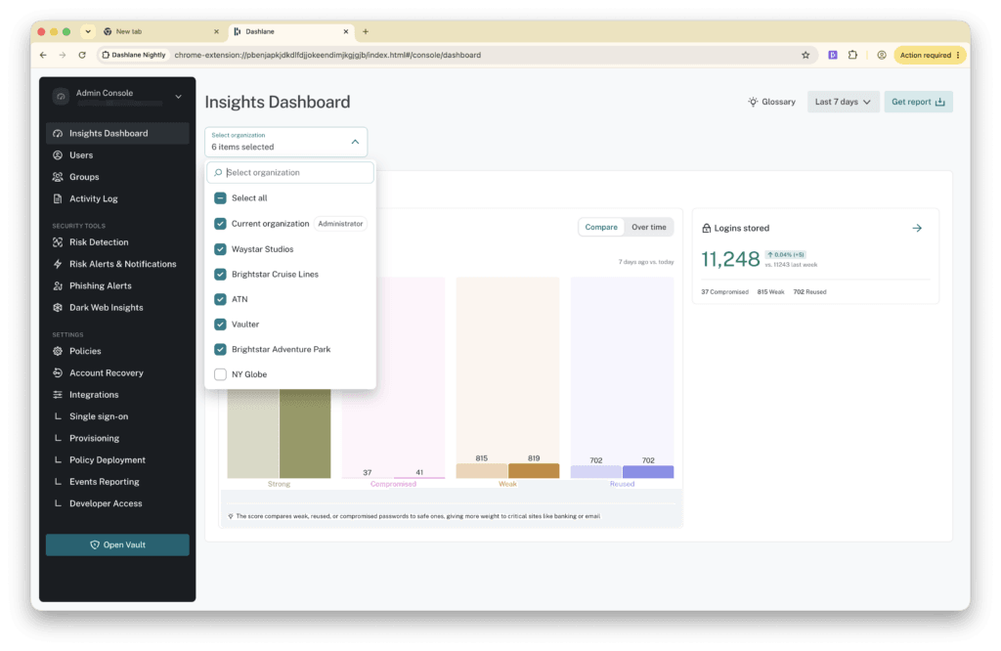Open Developer Access submenu item

117,503
